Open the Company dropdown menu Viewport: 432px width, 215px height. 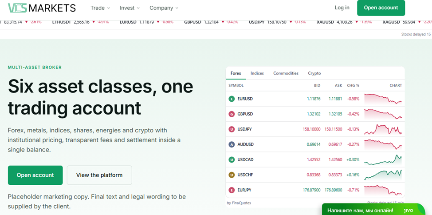coord(164,8)
